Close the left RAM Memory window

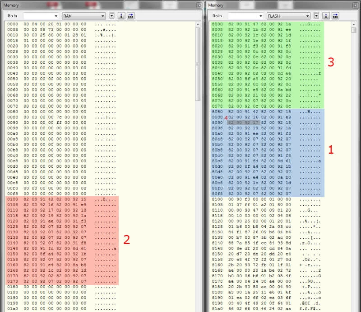pyautogui.click(x=199, y=5)
